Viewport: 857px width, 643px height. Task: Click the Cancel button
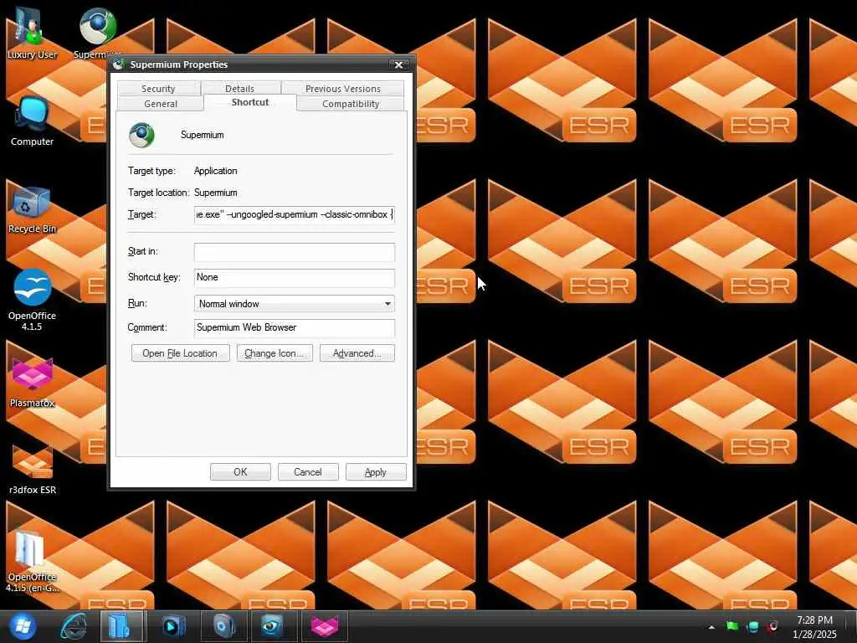tap(308, 472)
